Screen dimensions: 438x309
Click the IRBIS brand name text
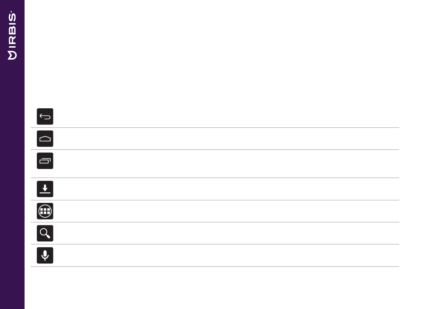[x=12, y=32]
